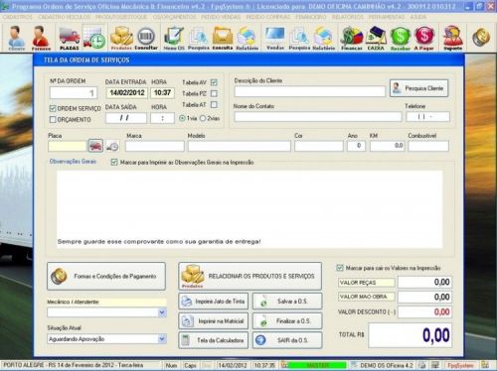Click the Modelo input field

point(240,146)
